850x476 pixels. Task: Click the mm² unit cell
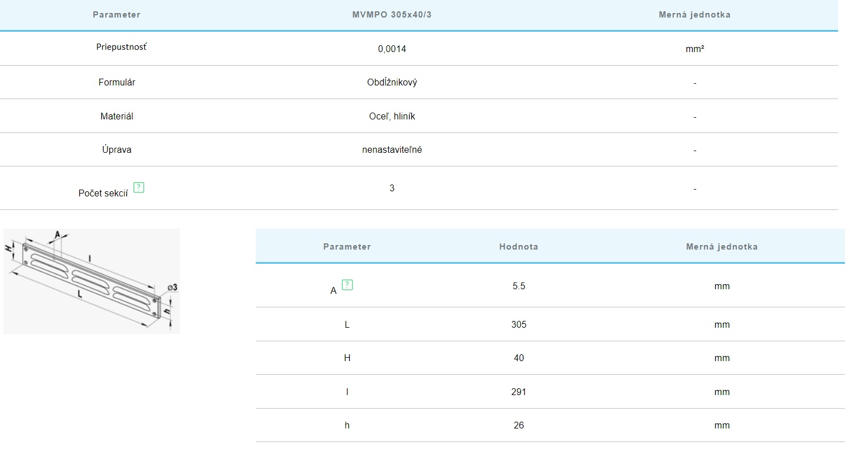pyautogui.click(x=694, y=49)
